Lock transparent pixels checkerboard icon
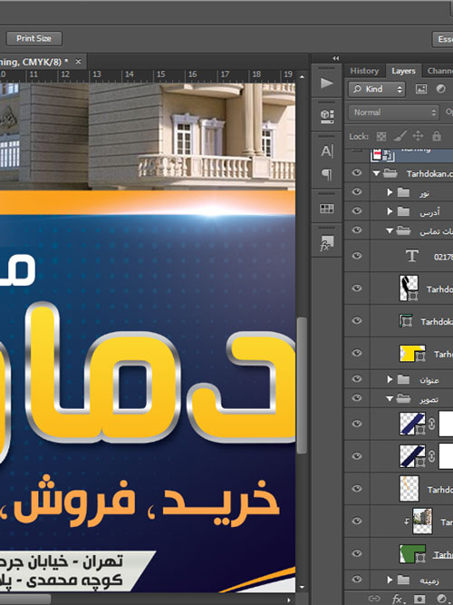453x605 pixels. click(381, 136)
